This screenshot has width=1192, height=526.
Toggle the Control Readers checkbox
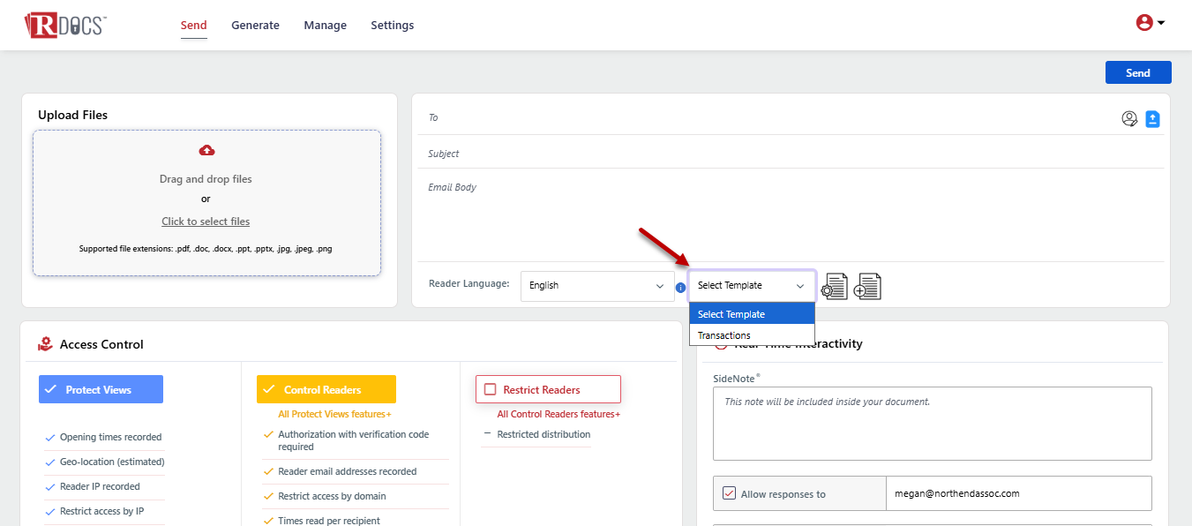tap(269, 390)
